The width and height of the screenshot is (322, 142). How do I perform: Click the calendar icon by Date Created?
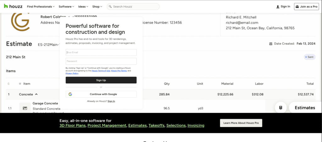coord(271,44)
